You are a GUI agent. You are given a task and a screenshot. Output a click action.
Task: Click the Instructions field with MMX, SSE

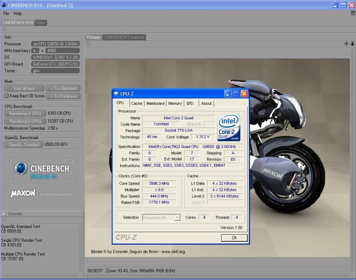click(192, 165)
